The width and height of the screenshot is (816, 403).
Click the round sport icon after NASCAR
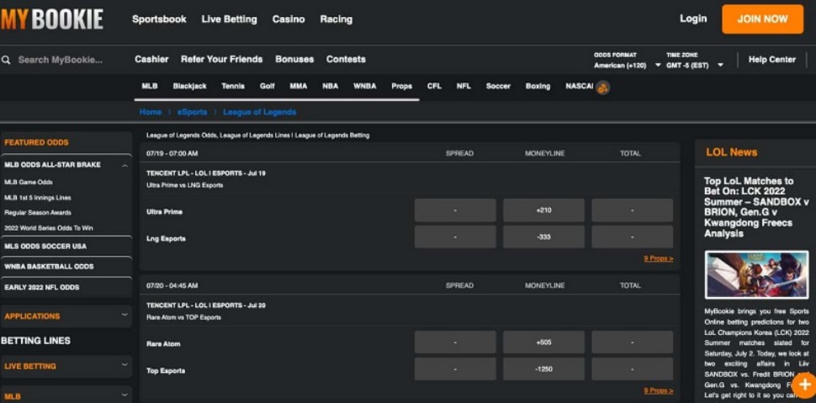pyautogui.click(x=603, y=87)
